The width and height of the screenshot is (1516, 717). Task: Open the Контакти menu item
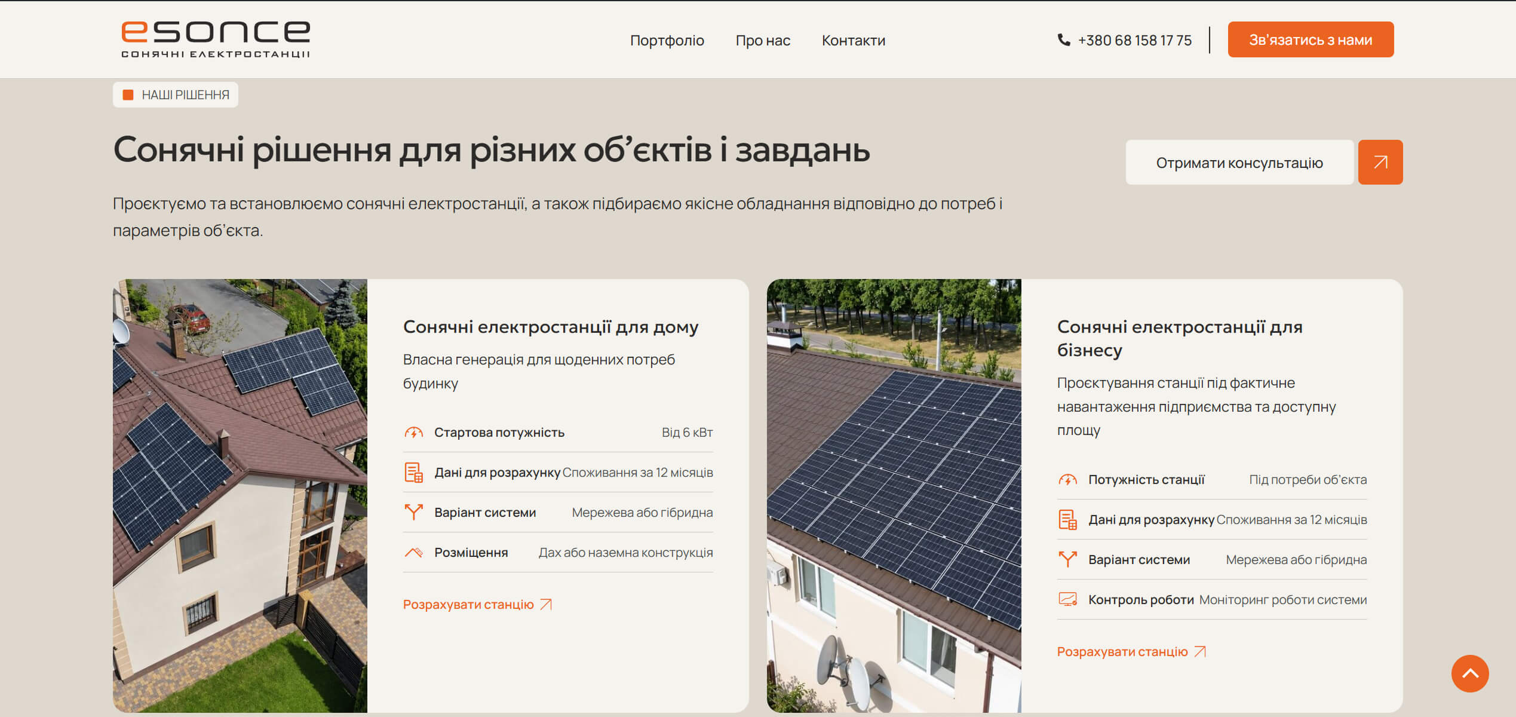(853, 40)
